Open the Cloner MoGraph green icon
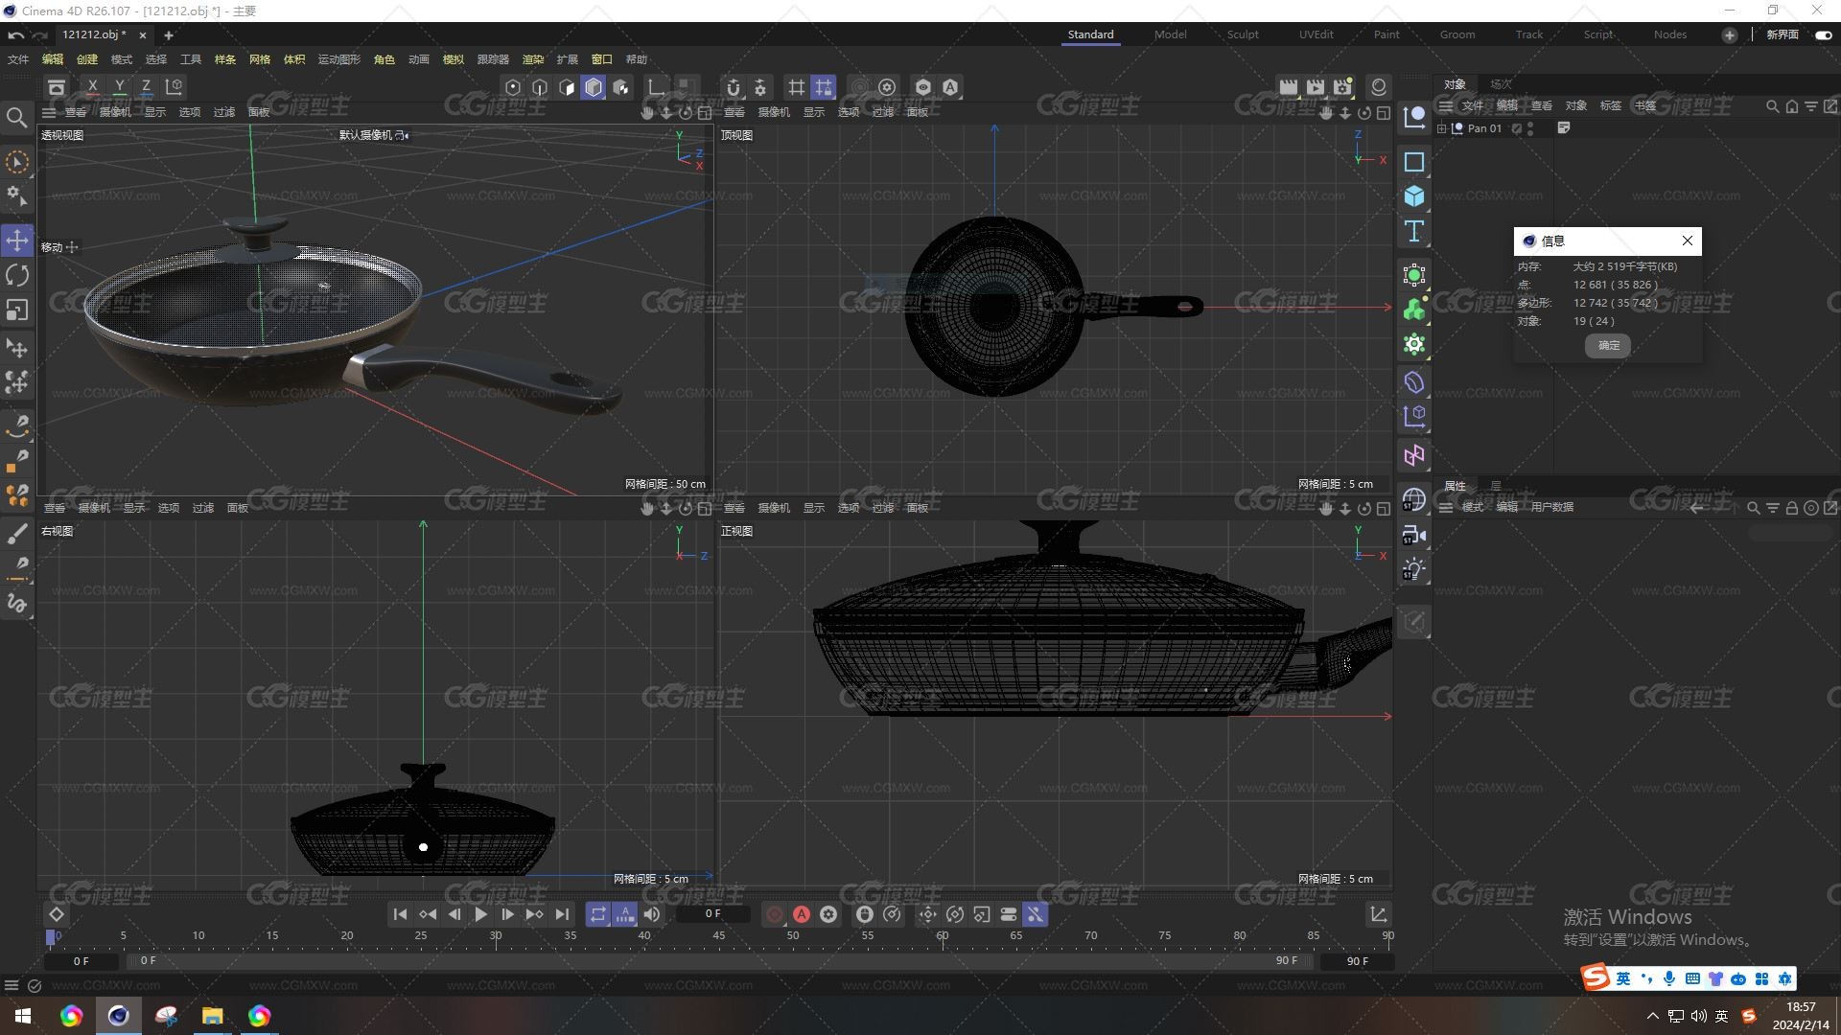Image resolution: width=1841 pixels, height=1035 pixels. tap(1414, 310)
